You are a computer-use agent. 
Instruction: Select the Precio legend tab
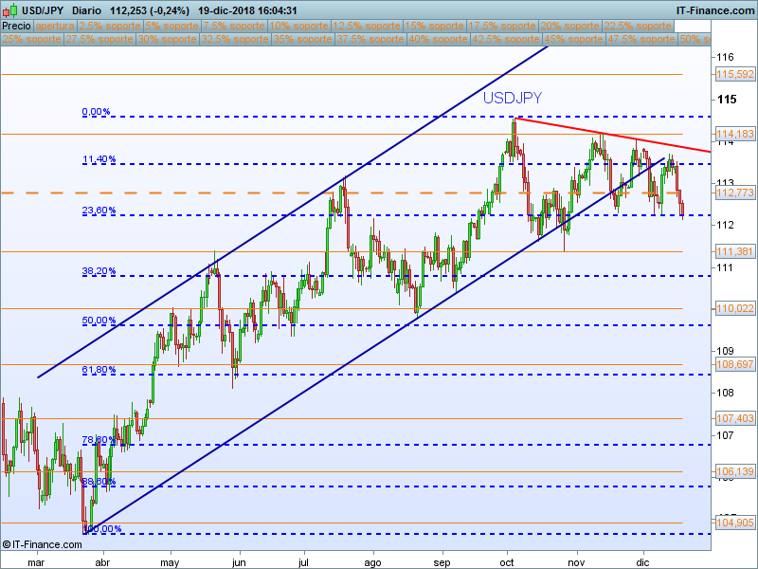coord(16,27)
